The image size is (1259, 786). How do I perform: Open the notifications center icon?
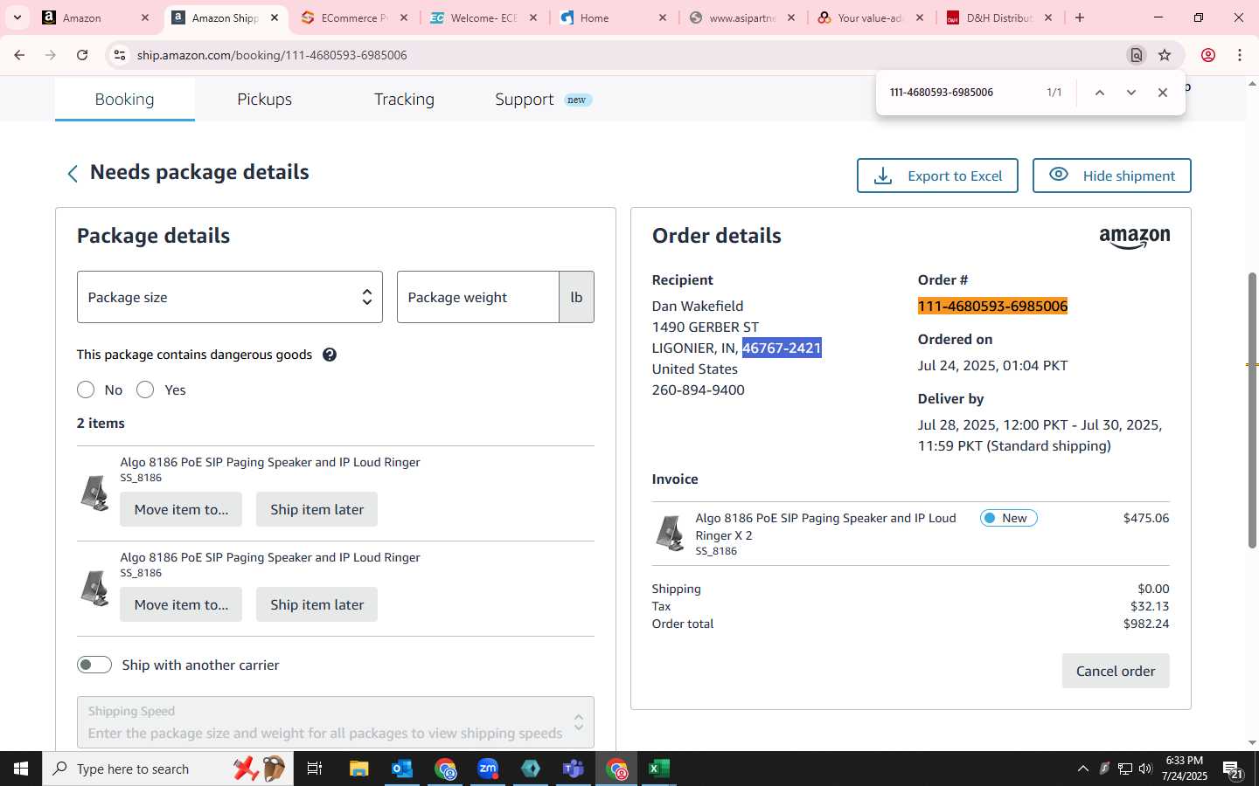[1233, 769]
